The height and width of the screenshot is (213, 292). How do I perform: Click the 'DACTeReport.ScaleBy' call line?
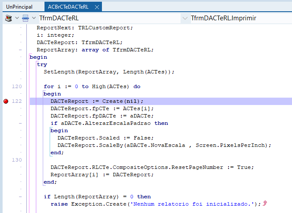pyautogui.click(x=164, y=145)
